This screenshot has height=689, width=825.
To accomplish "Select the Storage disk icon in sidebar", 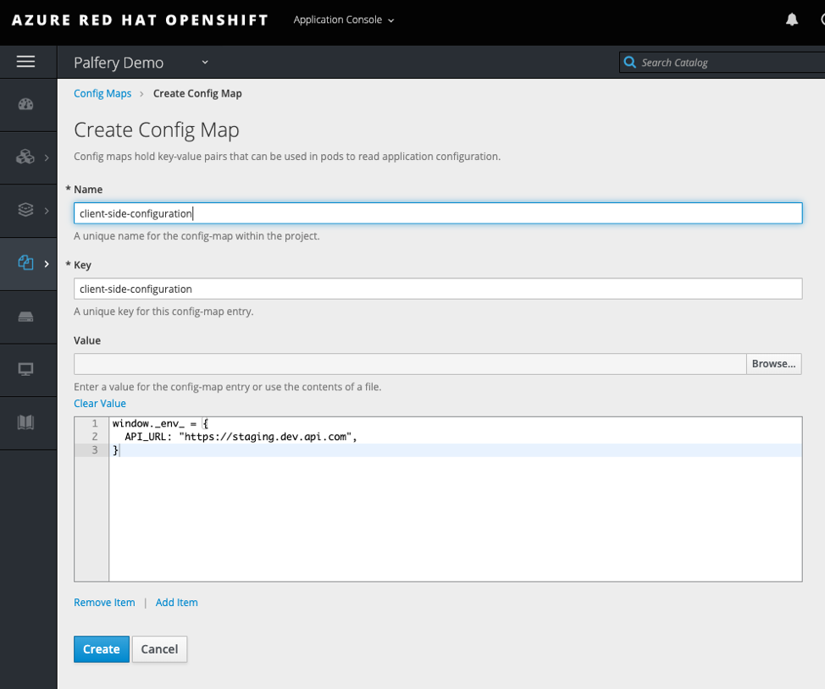I will tap(26, 316).
